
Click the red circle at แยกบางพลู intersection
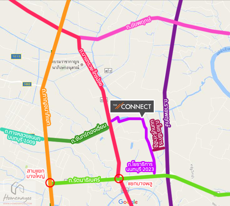click(x=119, y=178)
